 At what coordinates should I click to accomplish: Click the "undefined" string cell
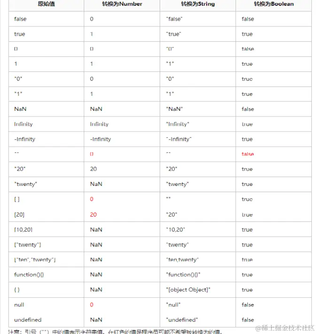[182, 320]
